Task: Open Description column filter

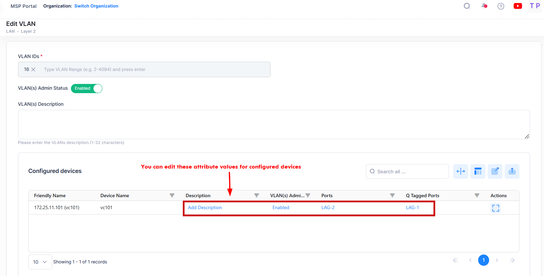Action: pyautogui.click(x=256, y=195)
